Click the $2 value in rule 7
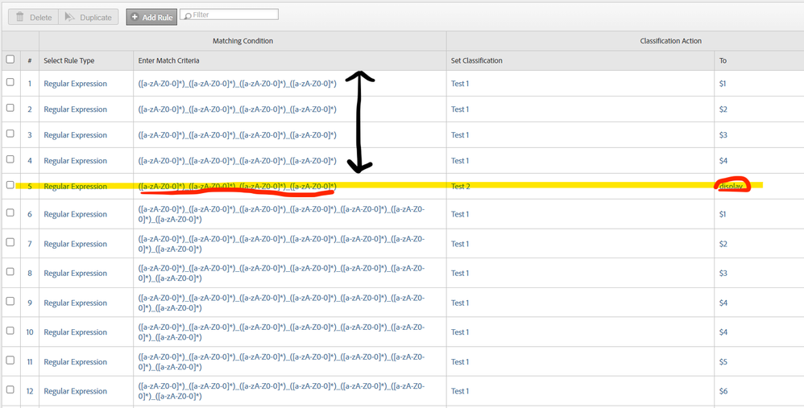804x408 pixels. (725, 244)
